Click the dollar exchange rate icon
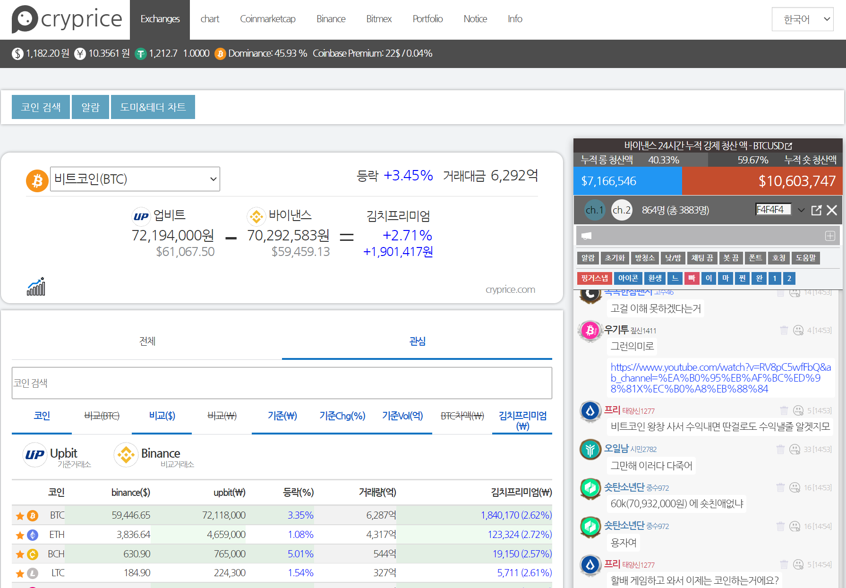The image size is (846, 588). pyautogui.click(x=17, y=54)
